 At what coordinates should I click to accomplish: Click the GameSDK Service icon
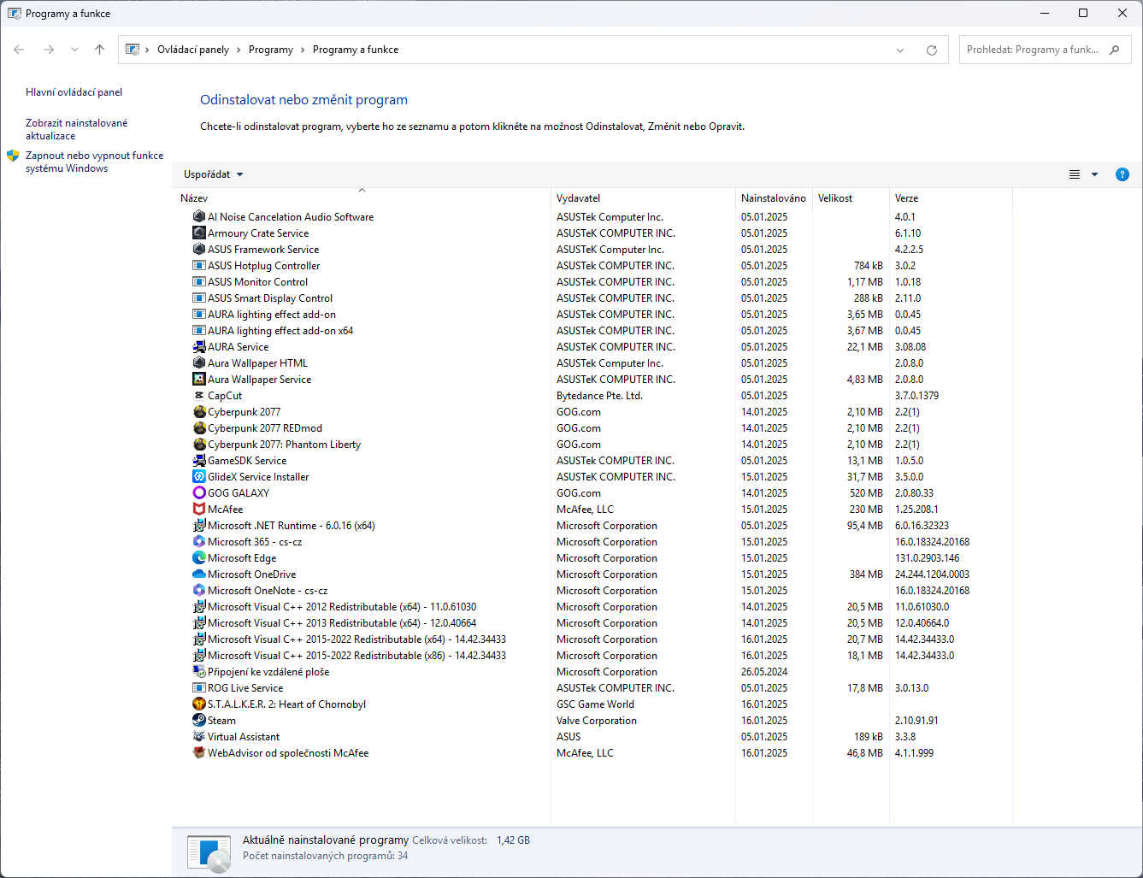pyautogui.click(x=199, y=461)
